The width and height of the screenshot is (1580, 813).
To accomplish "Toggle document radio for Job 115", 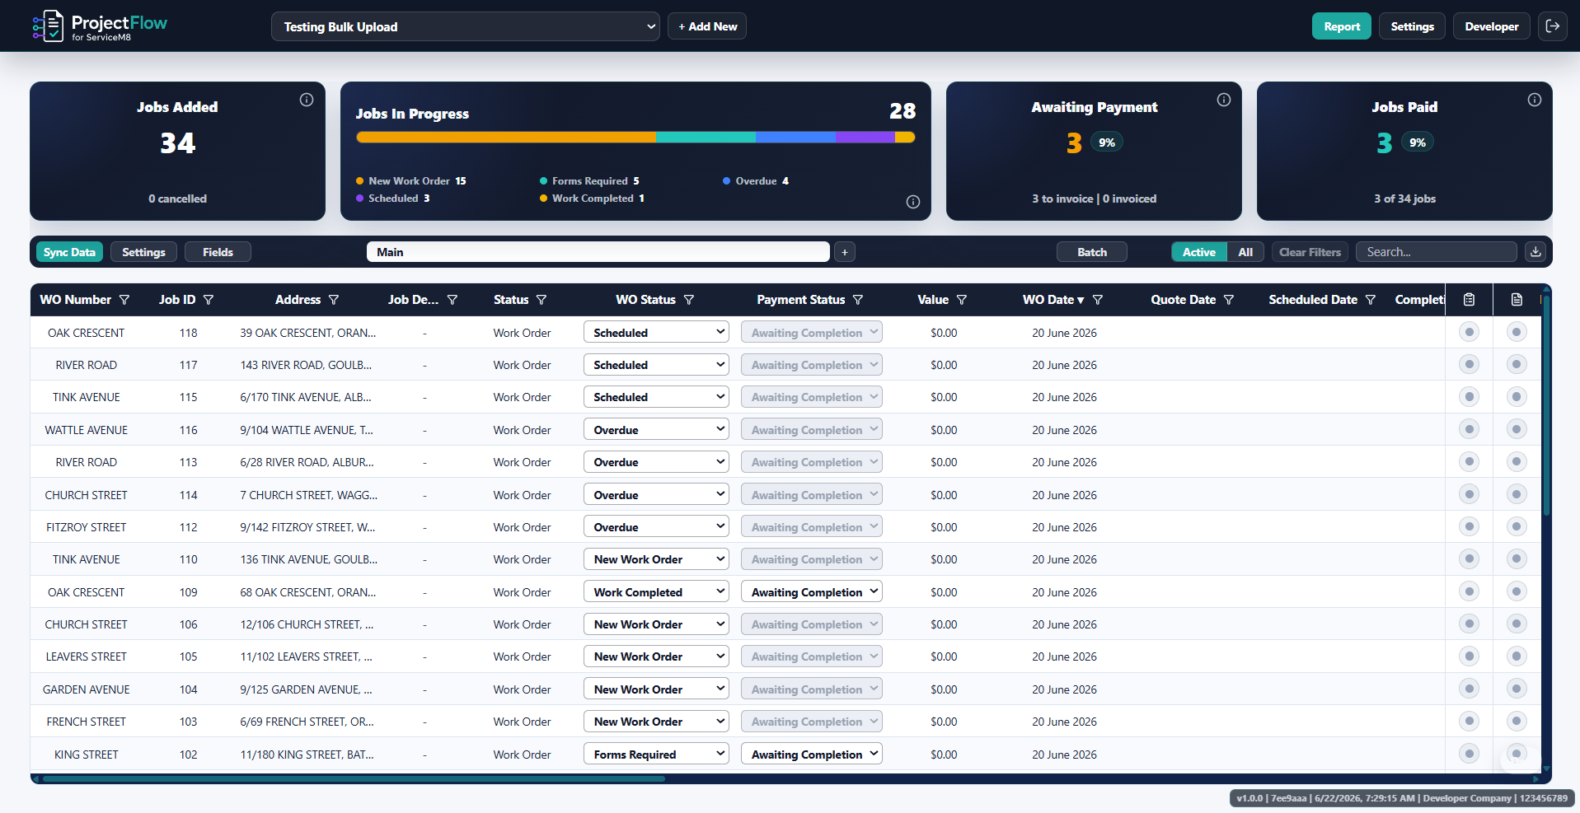I will click(x=1517, y=397).
